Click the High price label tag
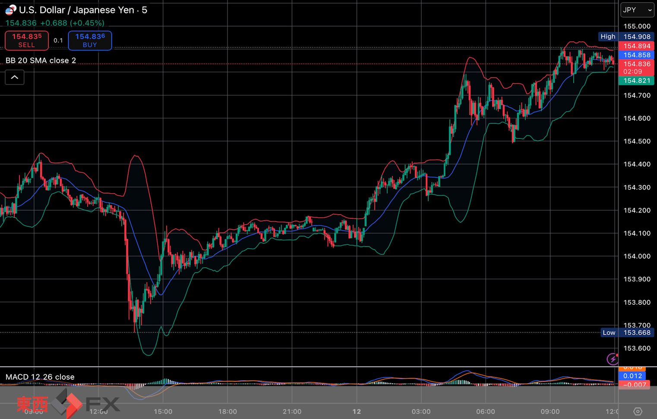 coord(608,37)
